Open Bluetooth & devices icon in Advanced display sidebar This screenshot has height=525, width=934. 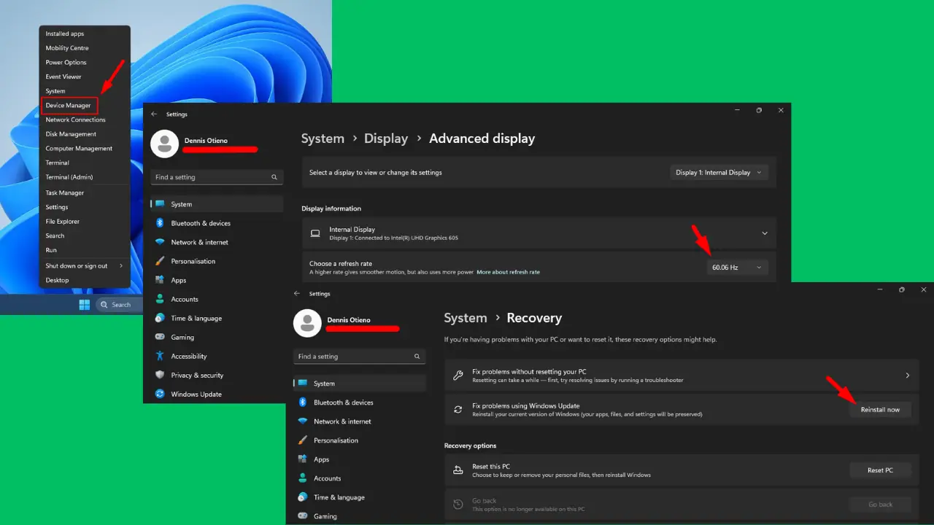coord(160,223)
